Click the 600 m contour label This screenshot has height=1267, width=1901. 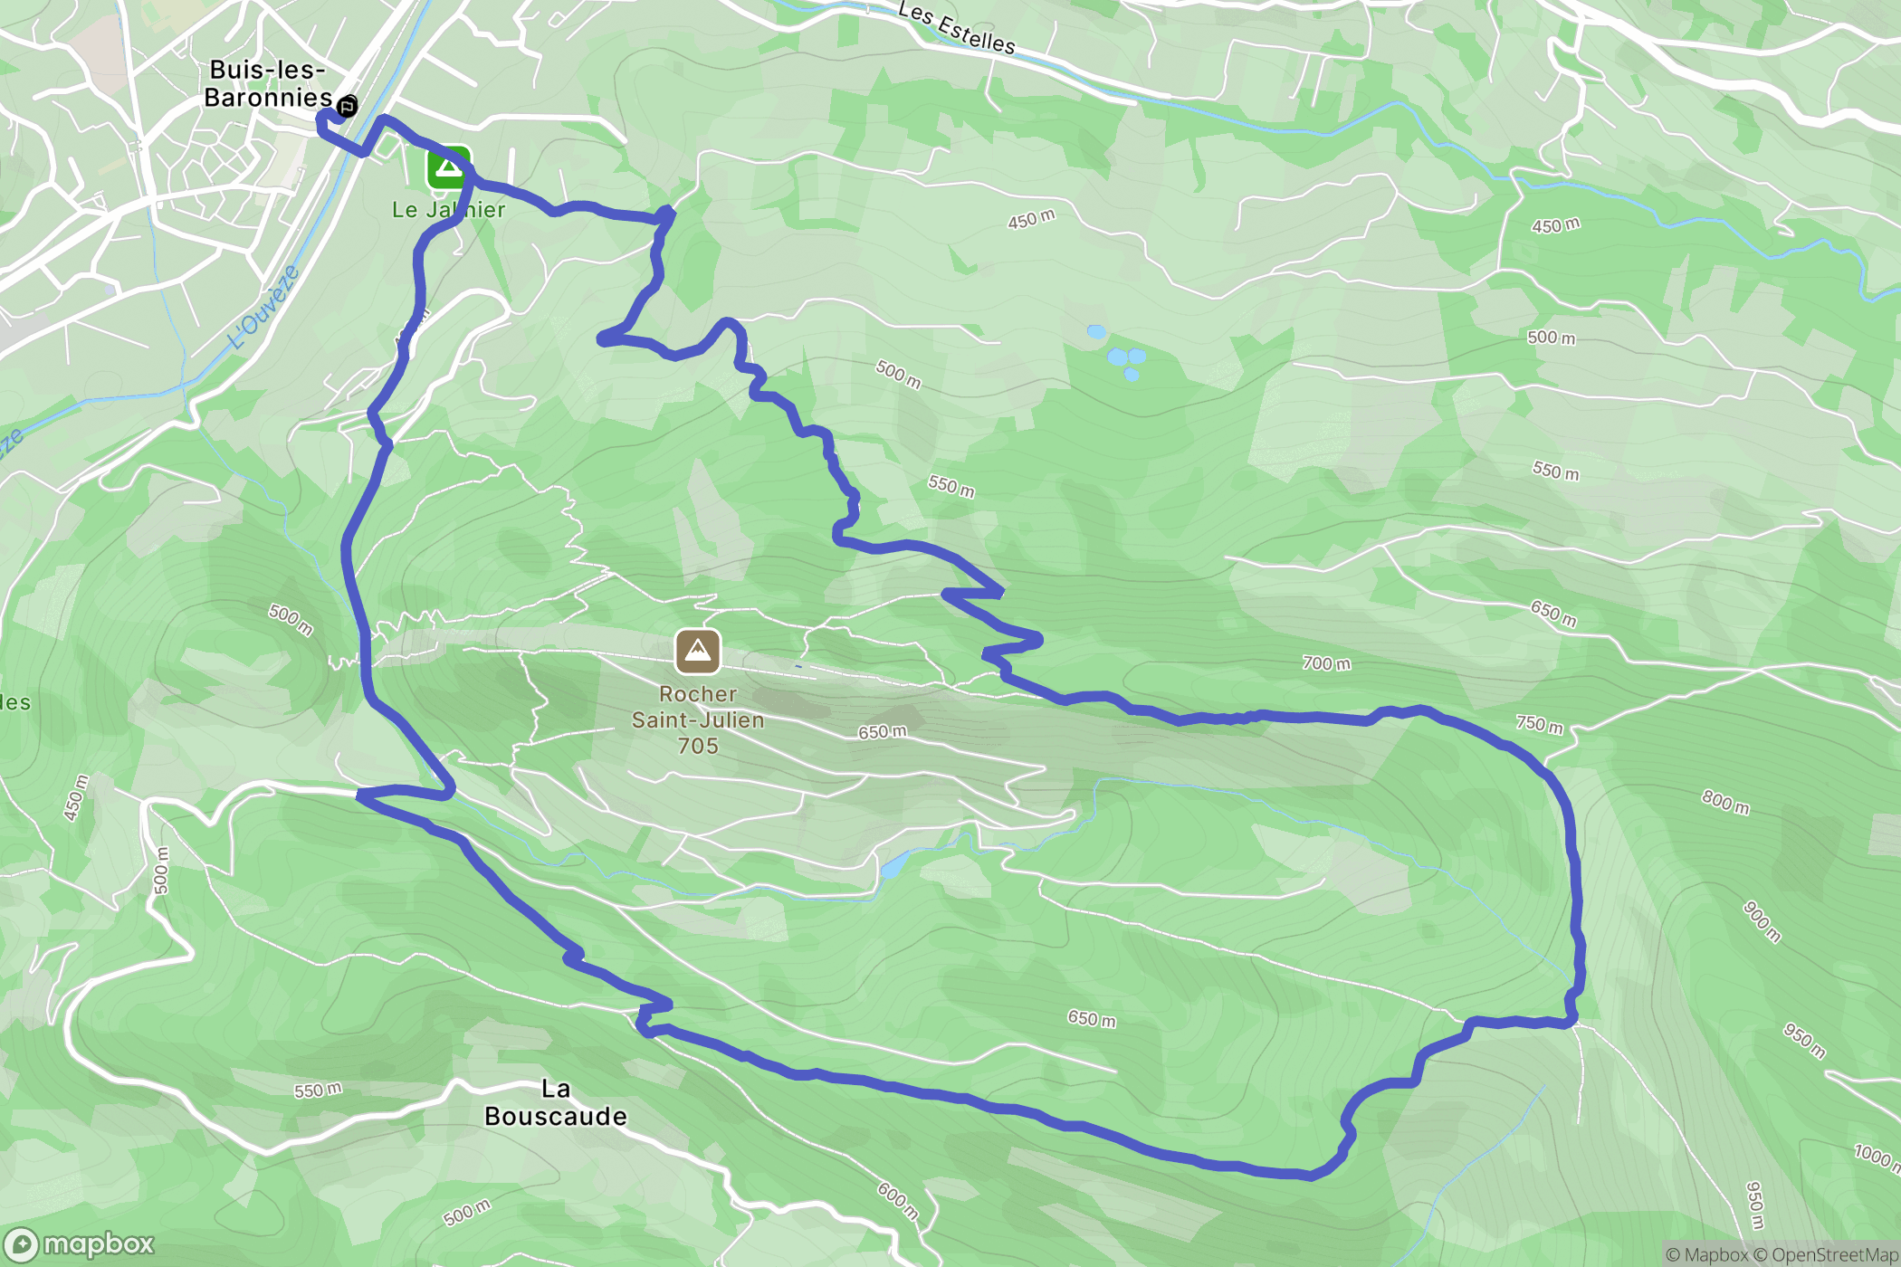click(x=898, y=1201)
